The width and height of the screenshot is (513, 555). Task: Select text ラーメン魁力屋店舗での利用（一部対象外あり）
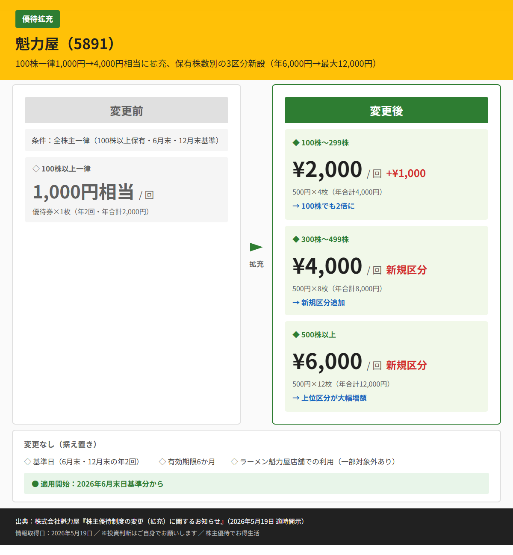tap(318, 462)
